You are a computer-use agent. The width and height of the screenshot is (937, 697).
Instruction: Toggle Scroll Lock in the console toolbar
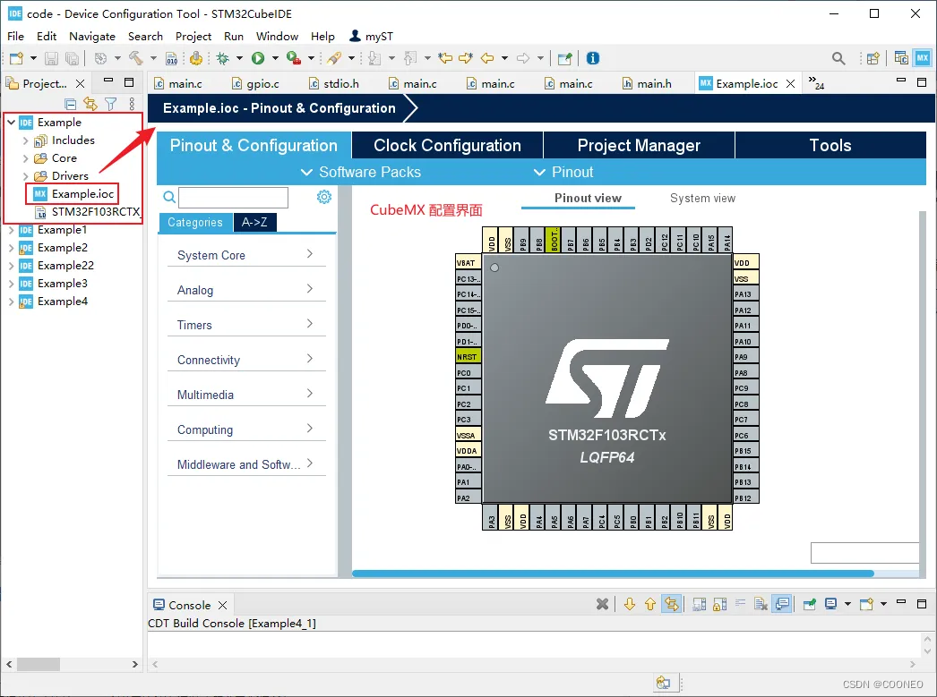pyautogui.click(x=719, y=604)
